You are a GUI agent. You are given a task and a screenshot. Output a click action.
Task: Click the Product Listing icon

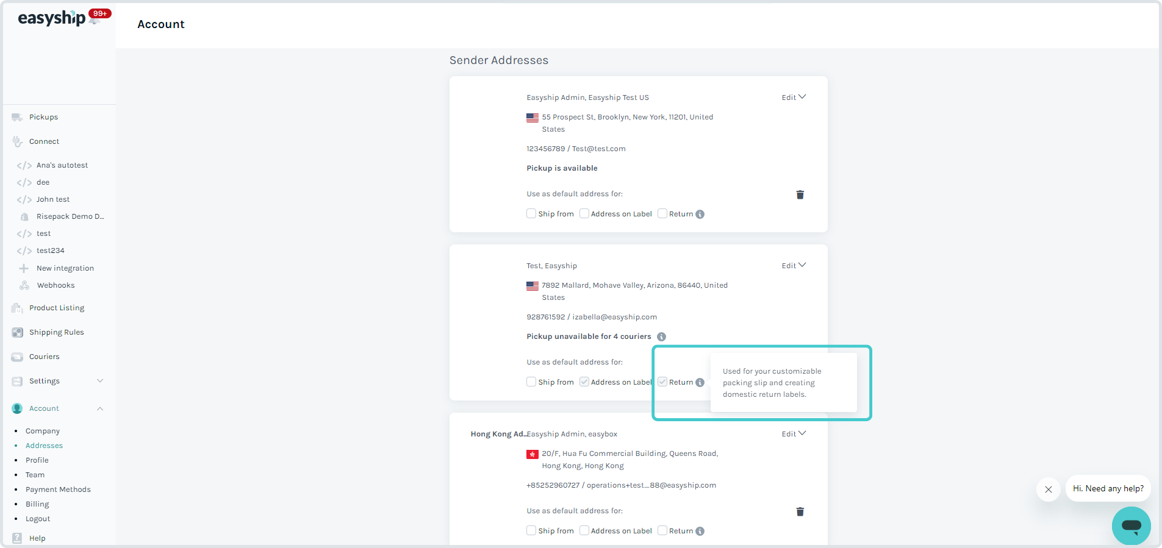click(17, 308)
